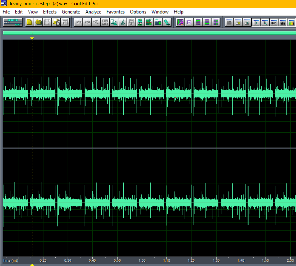296x266 pixels.
Task: Click the 1:20 mark on time ruler
Action: [x=191, y=260]
